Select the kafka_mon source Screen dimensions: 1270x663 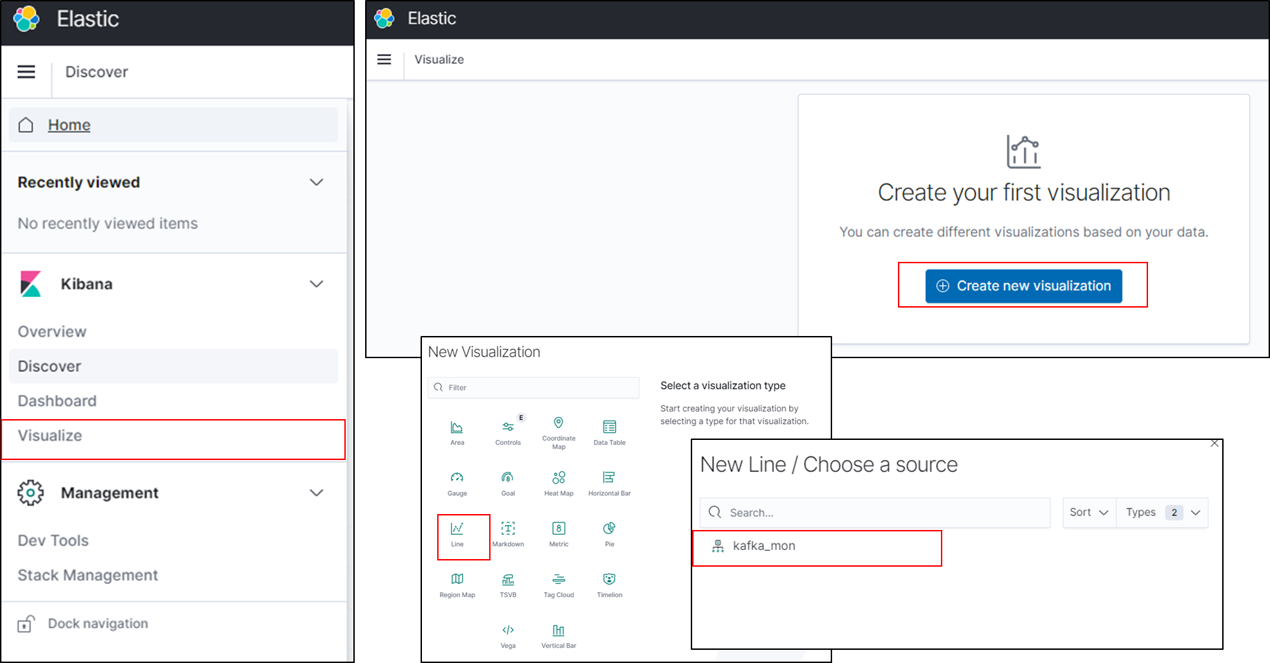[x=764, y=546]
